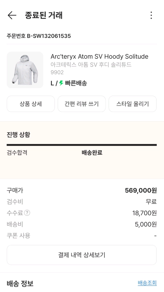
Task: Open 상품 상세 product details
Action: pyautogui.click(x=31, y=104)
